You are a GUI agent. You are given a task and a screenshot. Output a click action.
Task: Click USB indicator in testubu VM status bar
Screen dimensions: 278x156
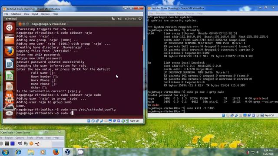[x=236, y=115]
